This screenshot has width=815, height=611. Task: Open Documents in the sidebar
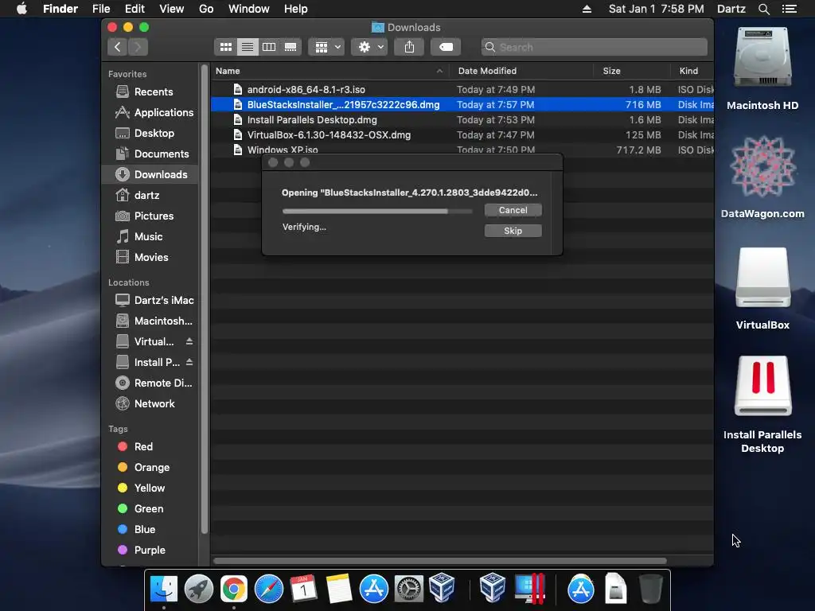coord(150,154)
